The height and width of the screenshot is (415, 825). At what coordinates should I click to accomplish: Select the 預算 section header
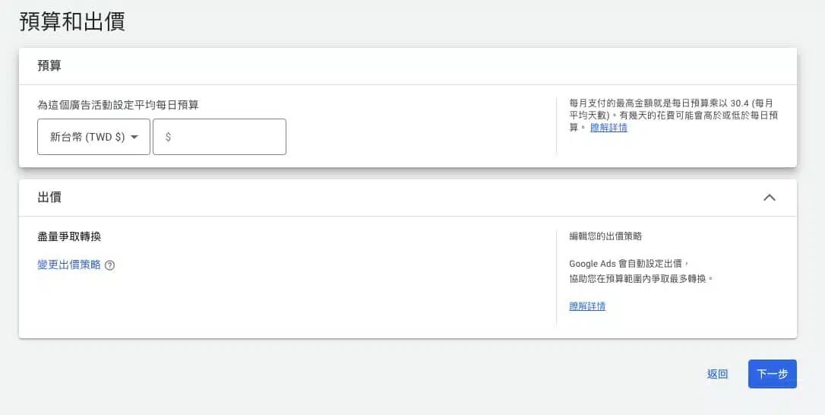[x=49, y=66]
